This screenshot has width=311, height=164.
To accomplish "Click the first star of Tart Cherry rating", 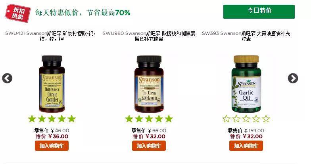I will (x=129, y=119).
